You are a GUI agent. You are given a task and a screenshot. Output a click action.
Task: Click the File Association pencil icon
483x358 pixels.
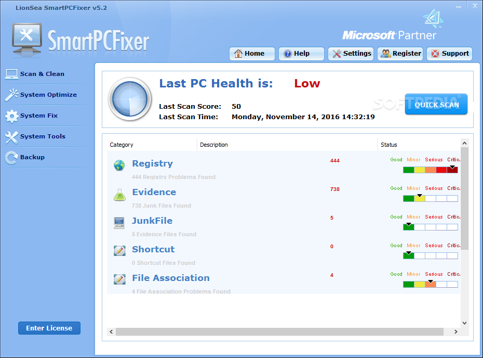point(119,279)
